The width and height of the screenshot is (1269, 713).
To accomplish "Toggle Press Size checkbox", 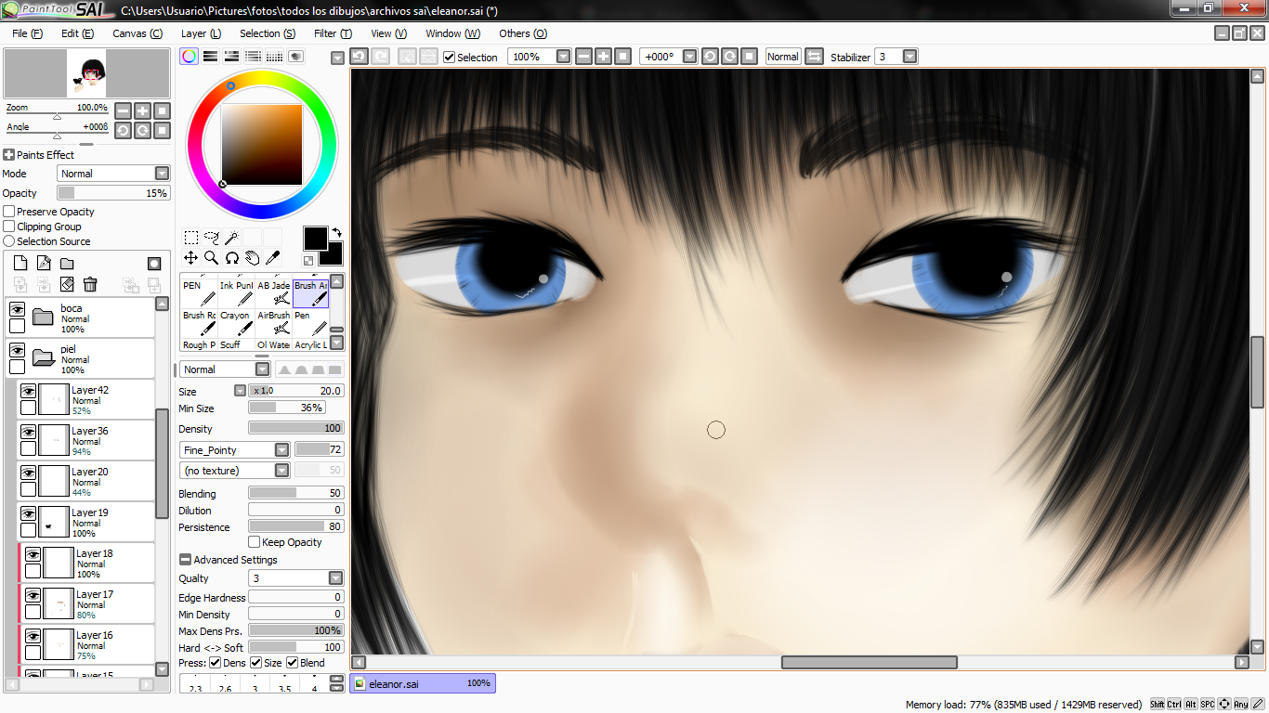I will tap(255, 663).
